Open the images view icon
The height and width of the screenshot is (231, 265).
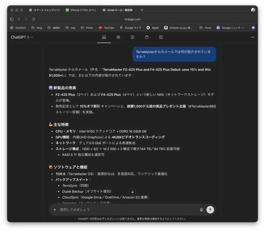tap(132, 37)
